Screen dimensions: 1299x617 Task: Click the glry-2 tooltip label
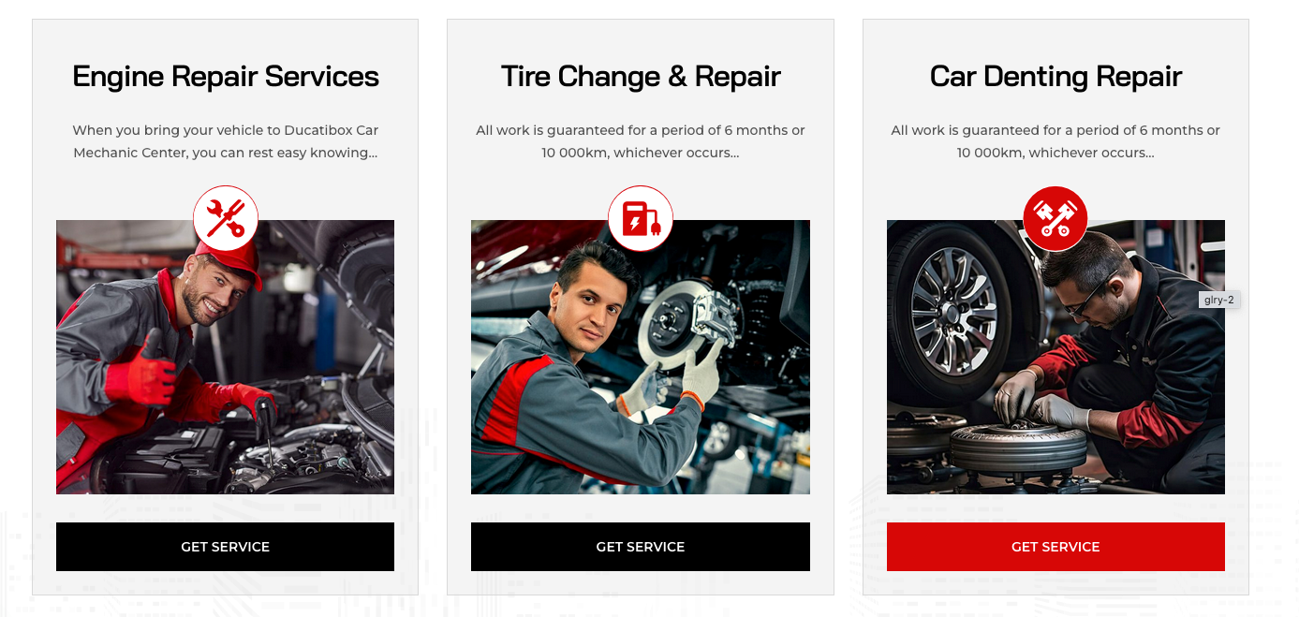pyautogui.click(x=1219, y=300)
